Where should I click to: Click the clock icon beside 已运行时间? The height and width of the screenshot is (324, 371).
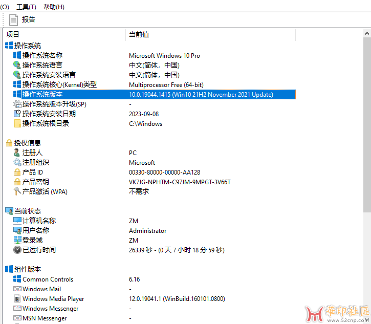[17, 250]
